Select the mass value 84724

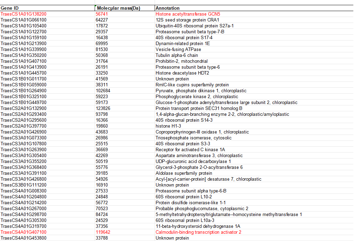[x=102, y=214]
